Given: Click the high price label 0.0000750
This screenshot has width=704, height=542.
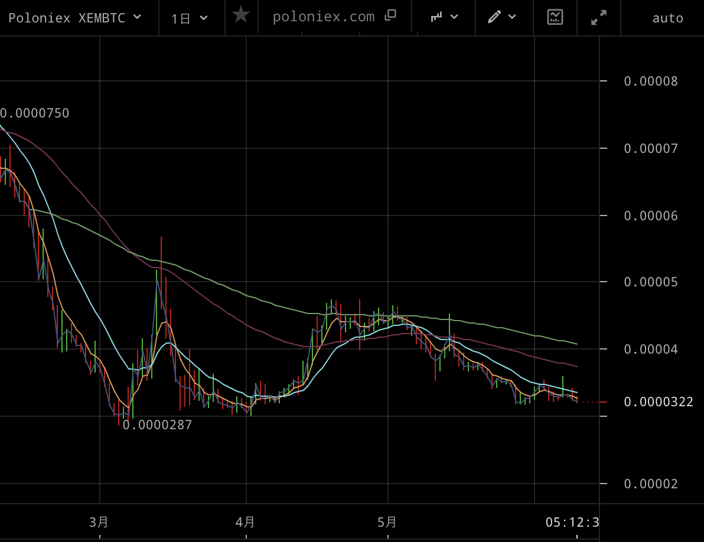Looking at the screenshot, I should [35, 113].
